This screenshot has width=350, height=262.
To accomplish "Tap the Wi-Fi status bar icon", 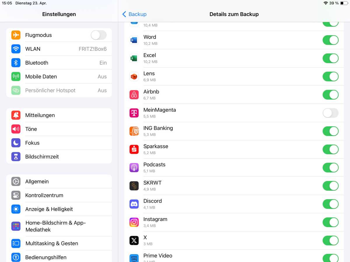I will tap(325, 3).
